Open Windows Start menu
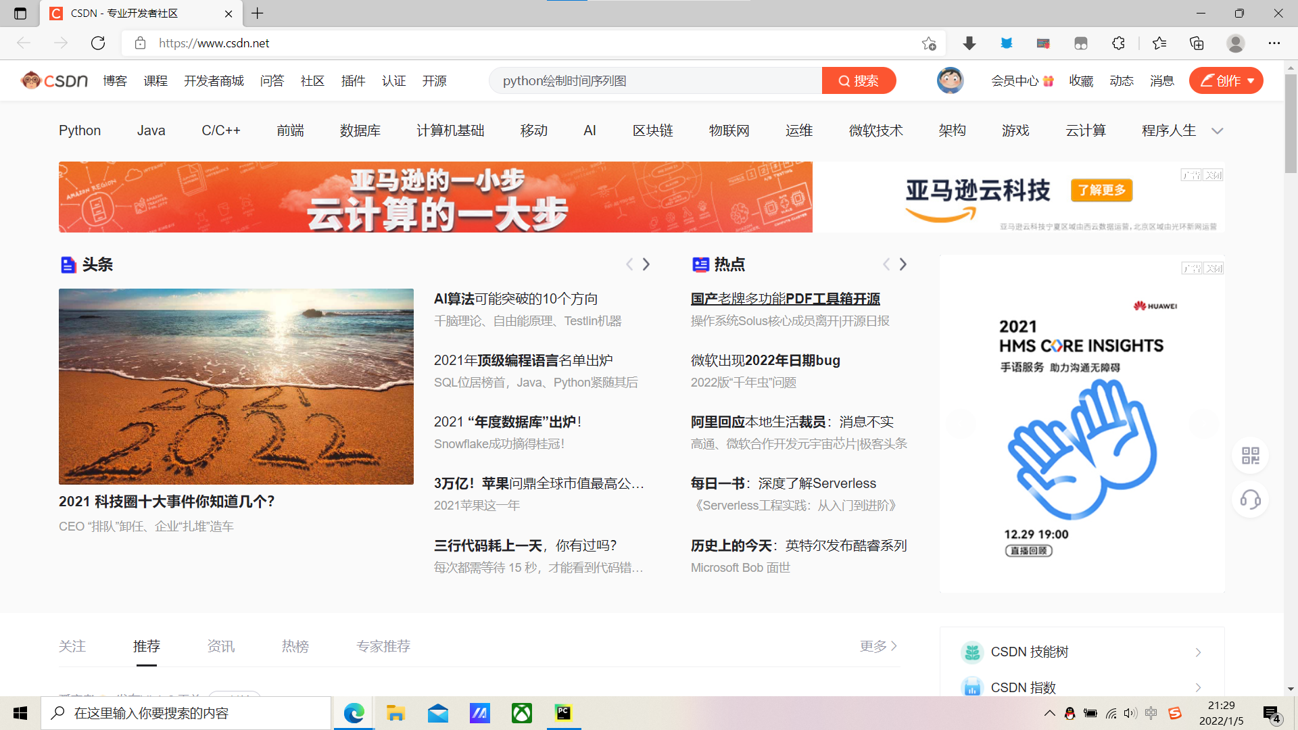 point(20,713)
